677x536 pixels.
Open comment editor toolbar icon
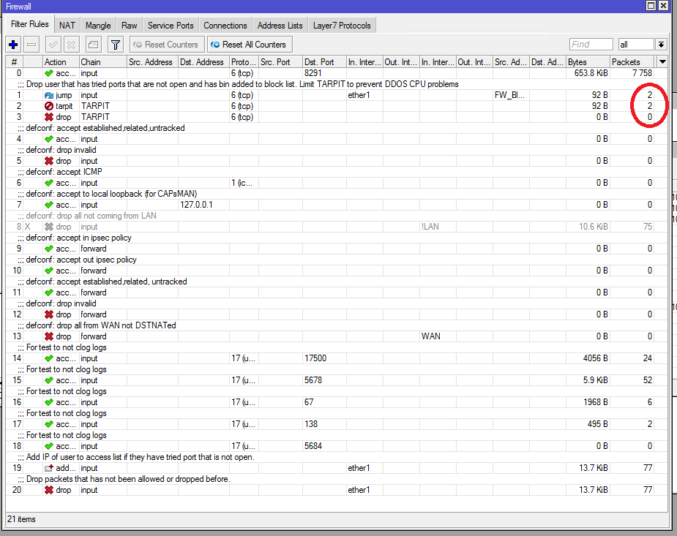[93, 45]
